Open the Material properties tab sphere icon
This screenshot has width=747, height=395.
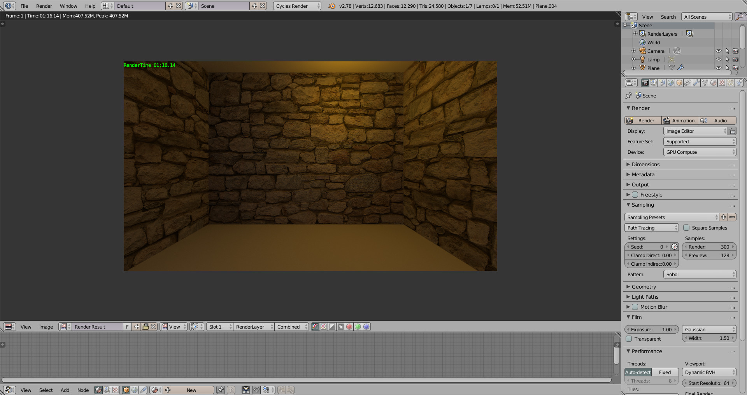pyautogui.click(x=713, y=83)
